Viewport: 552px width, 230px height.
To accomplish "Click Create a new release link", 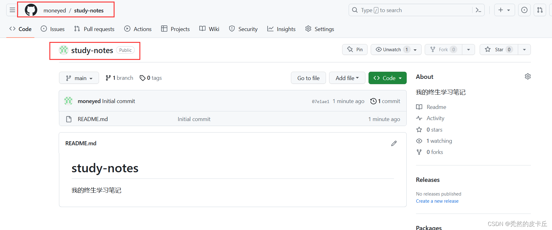I will click(x=437, y=201).
